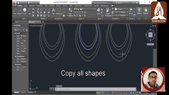
Task: Toggle the layer on/off lightbulb icon
Action: pos(75,9)
